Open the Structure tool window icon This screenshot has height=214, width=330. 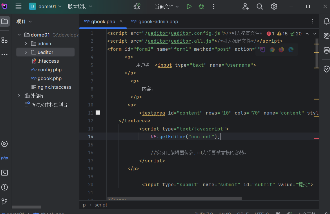click(4, 40)
